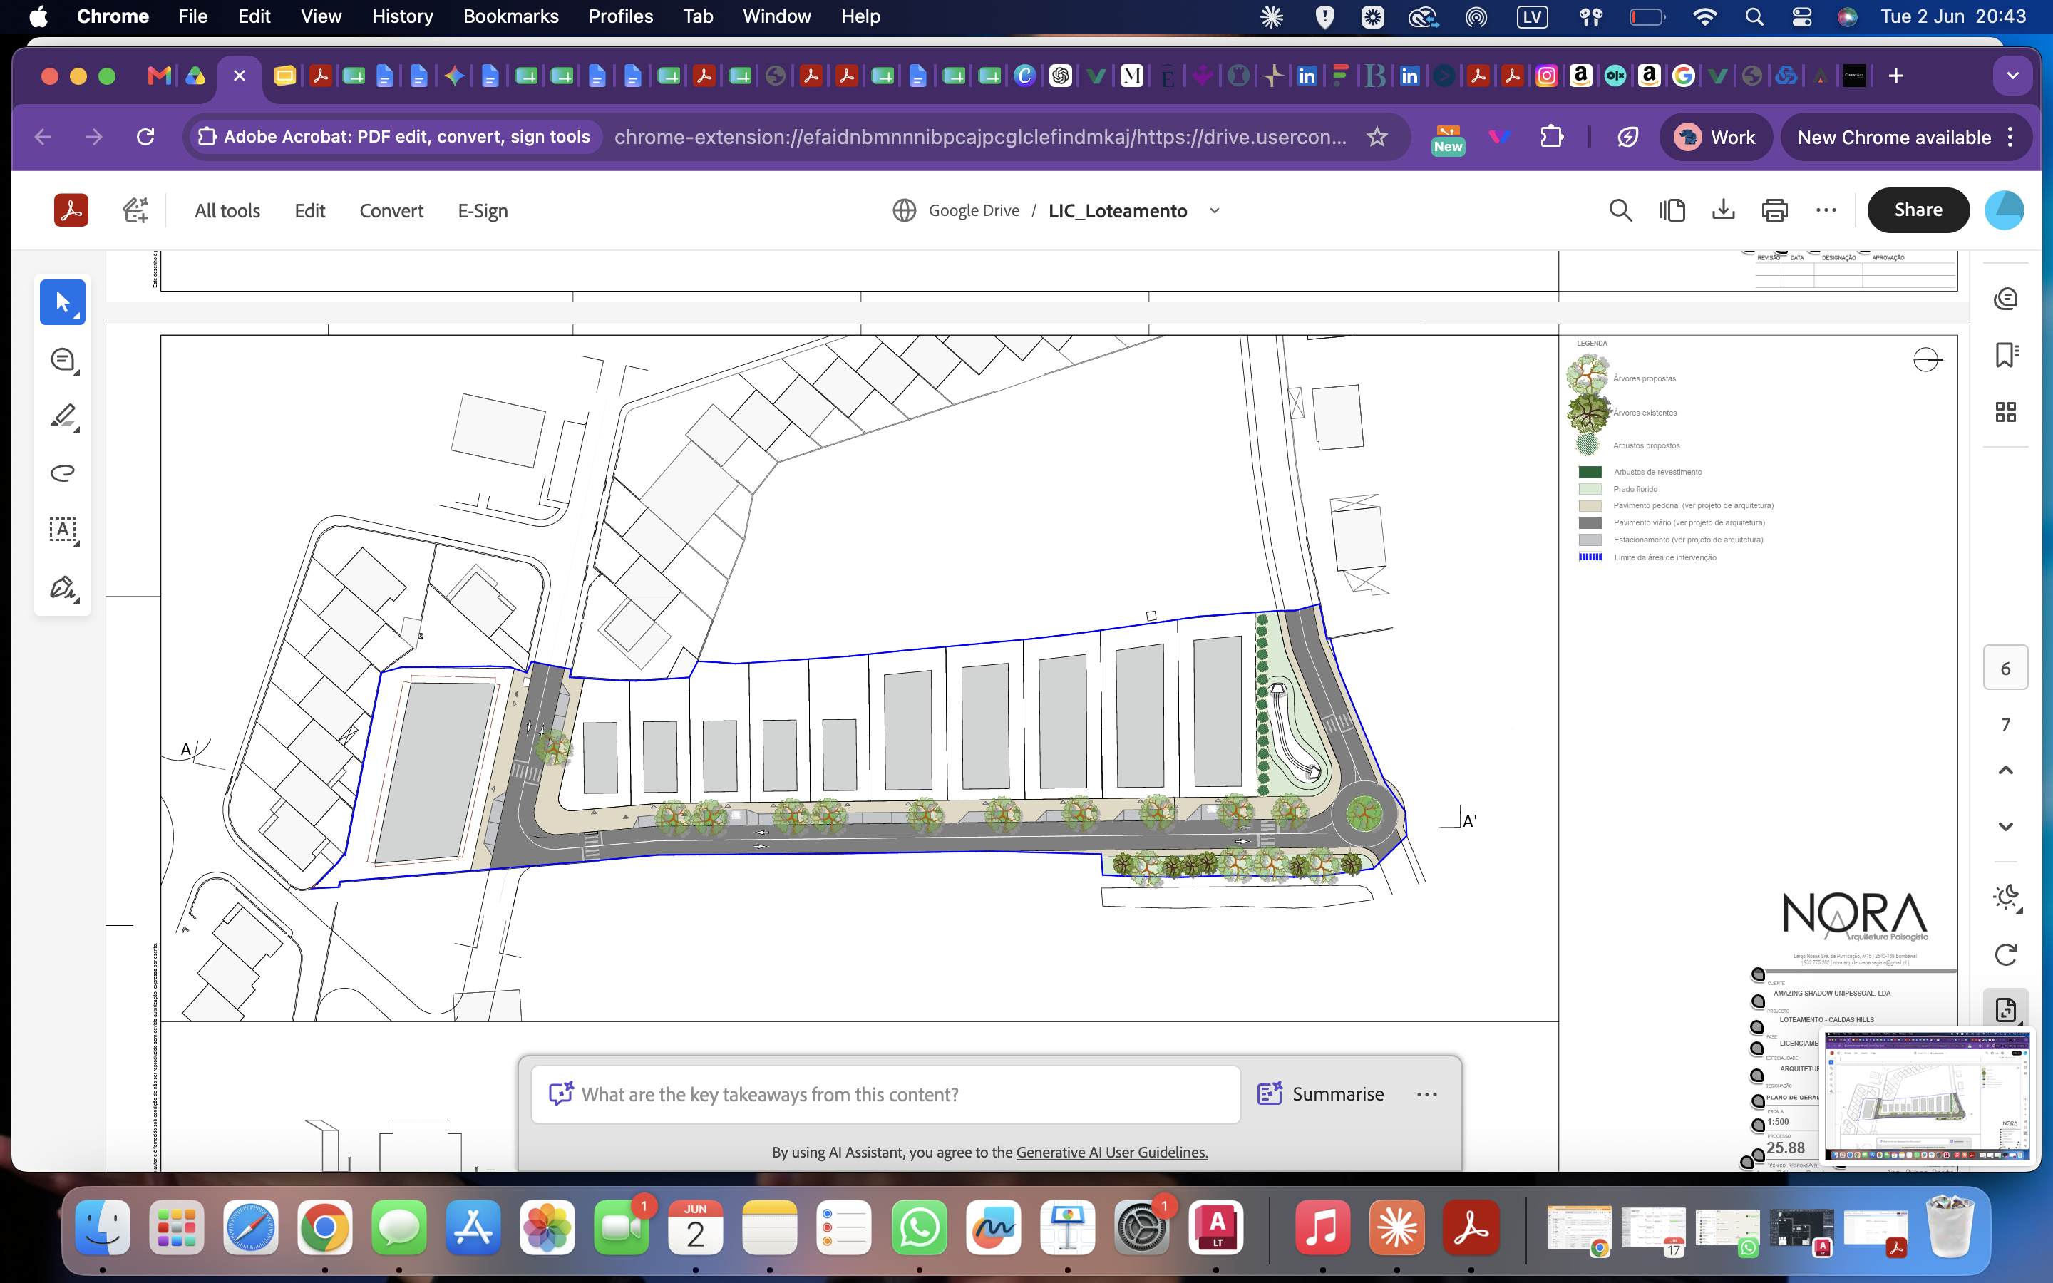2053x1283 pixels.
Task: Click the 'Limite da área de intervenção' legend text
Action: 1664,557
